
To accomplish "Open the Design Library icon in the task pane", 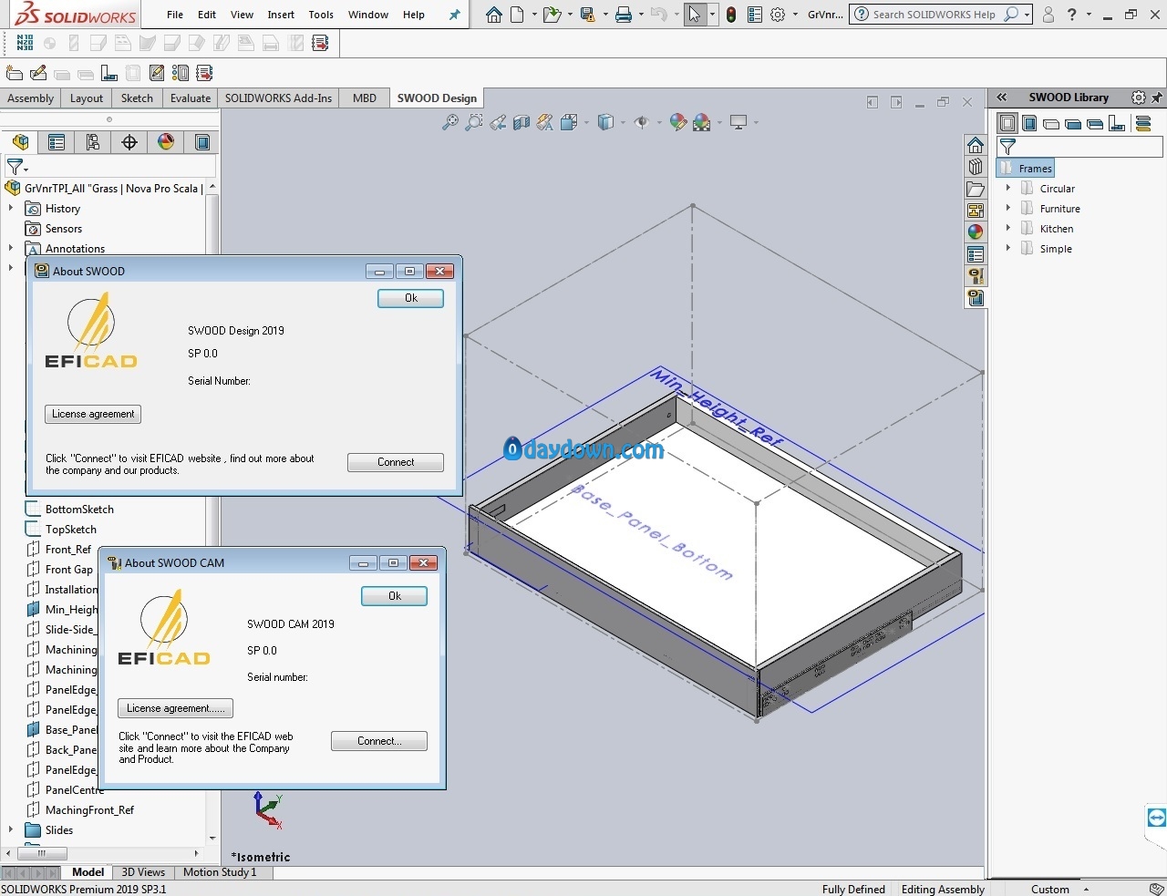I will [976, 167].
